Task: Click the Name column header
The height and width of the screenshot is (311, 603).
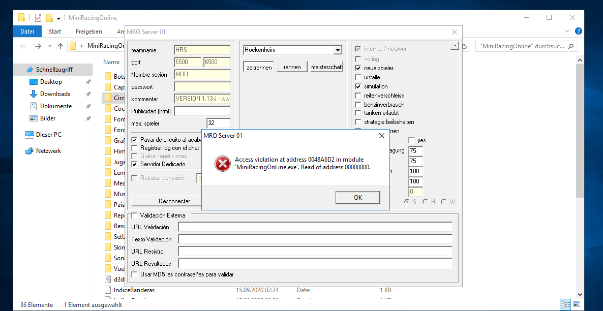Action: click(111, 62)
